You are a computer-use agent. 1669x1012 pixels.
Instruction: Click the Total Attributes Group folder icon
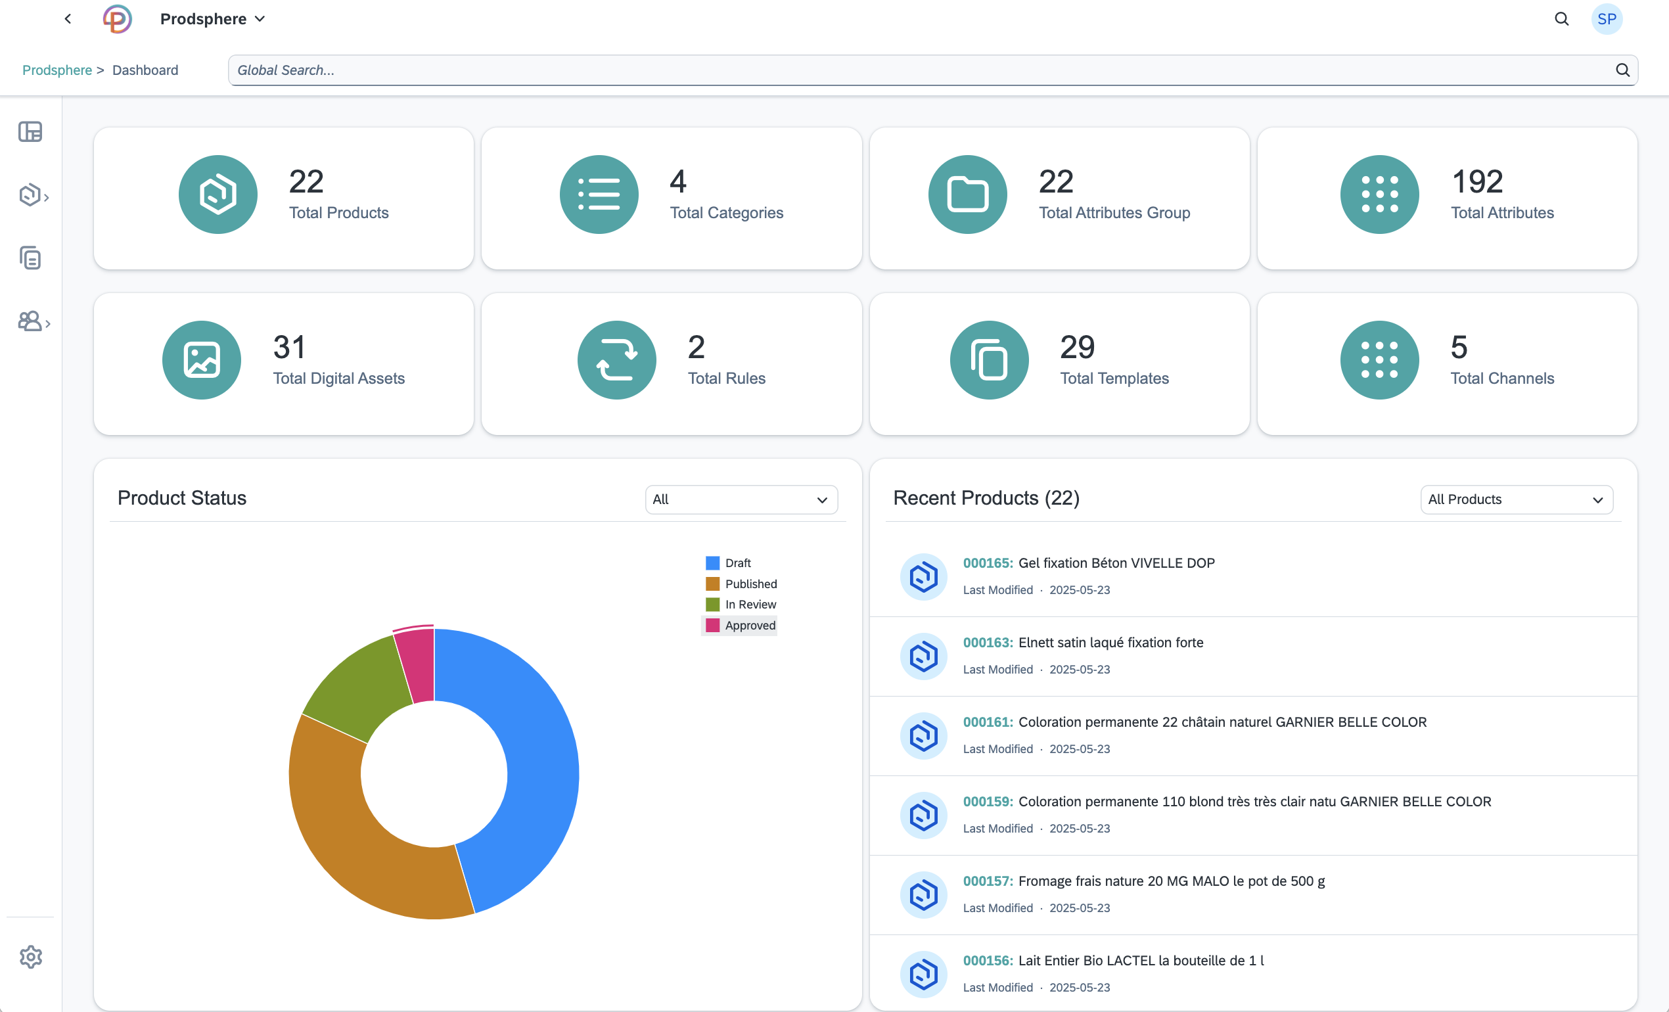click(967, 195)
